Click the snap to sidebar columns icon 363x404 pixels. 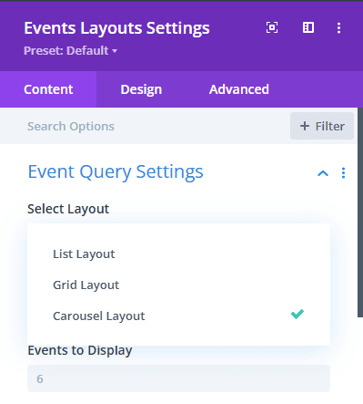(308, 27)
